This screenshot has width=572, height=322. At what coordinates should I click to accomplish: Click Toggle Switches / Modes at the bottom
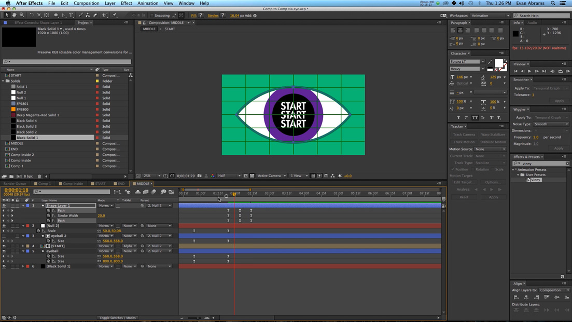(118, 318)
